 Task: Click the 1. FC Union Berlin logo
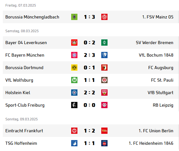[x=104, y=131]
